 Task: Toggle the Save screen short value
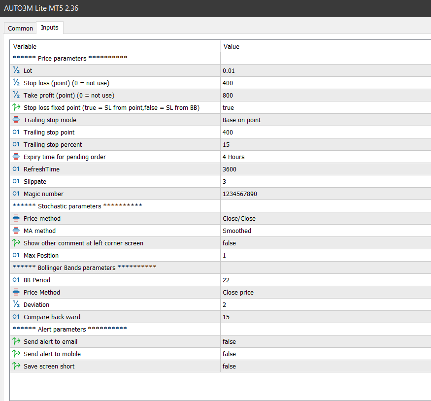point(230,366)
